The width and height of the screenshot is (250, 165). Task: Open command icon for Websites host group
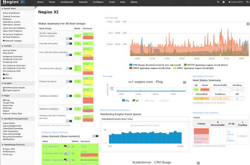[x=71, y=109]
